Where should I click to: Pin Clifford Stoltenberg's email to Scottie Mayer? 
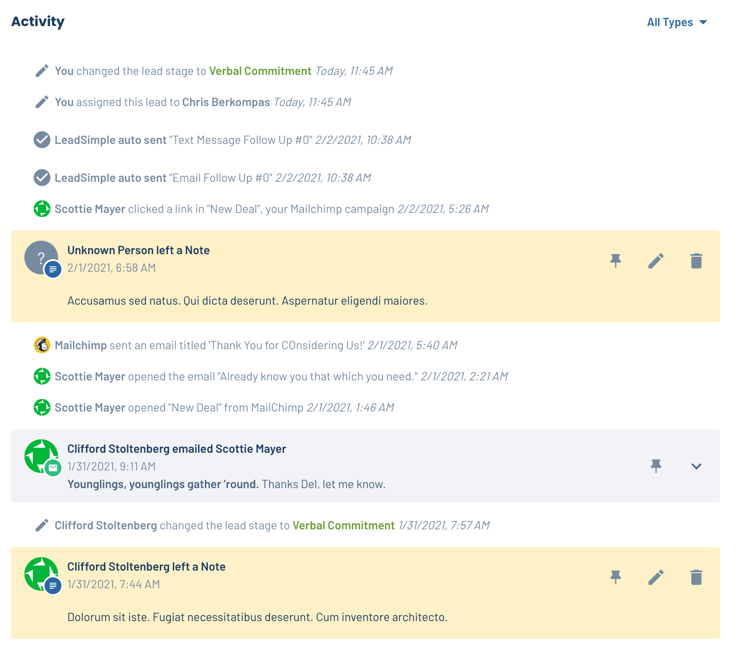pyautogui.click(x=656, y=466)
